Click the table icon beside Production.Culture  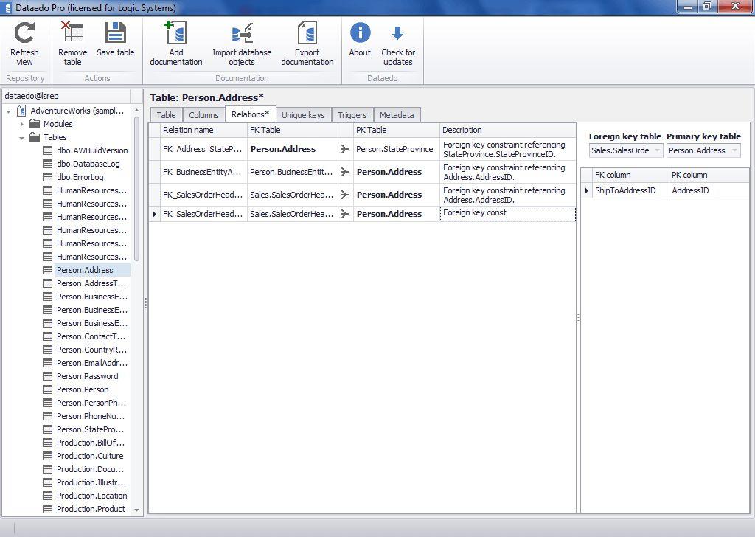pyautogui.click(x=48, y=456)
